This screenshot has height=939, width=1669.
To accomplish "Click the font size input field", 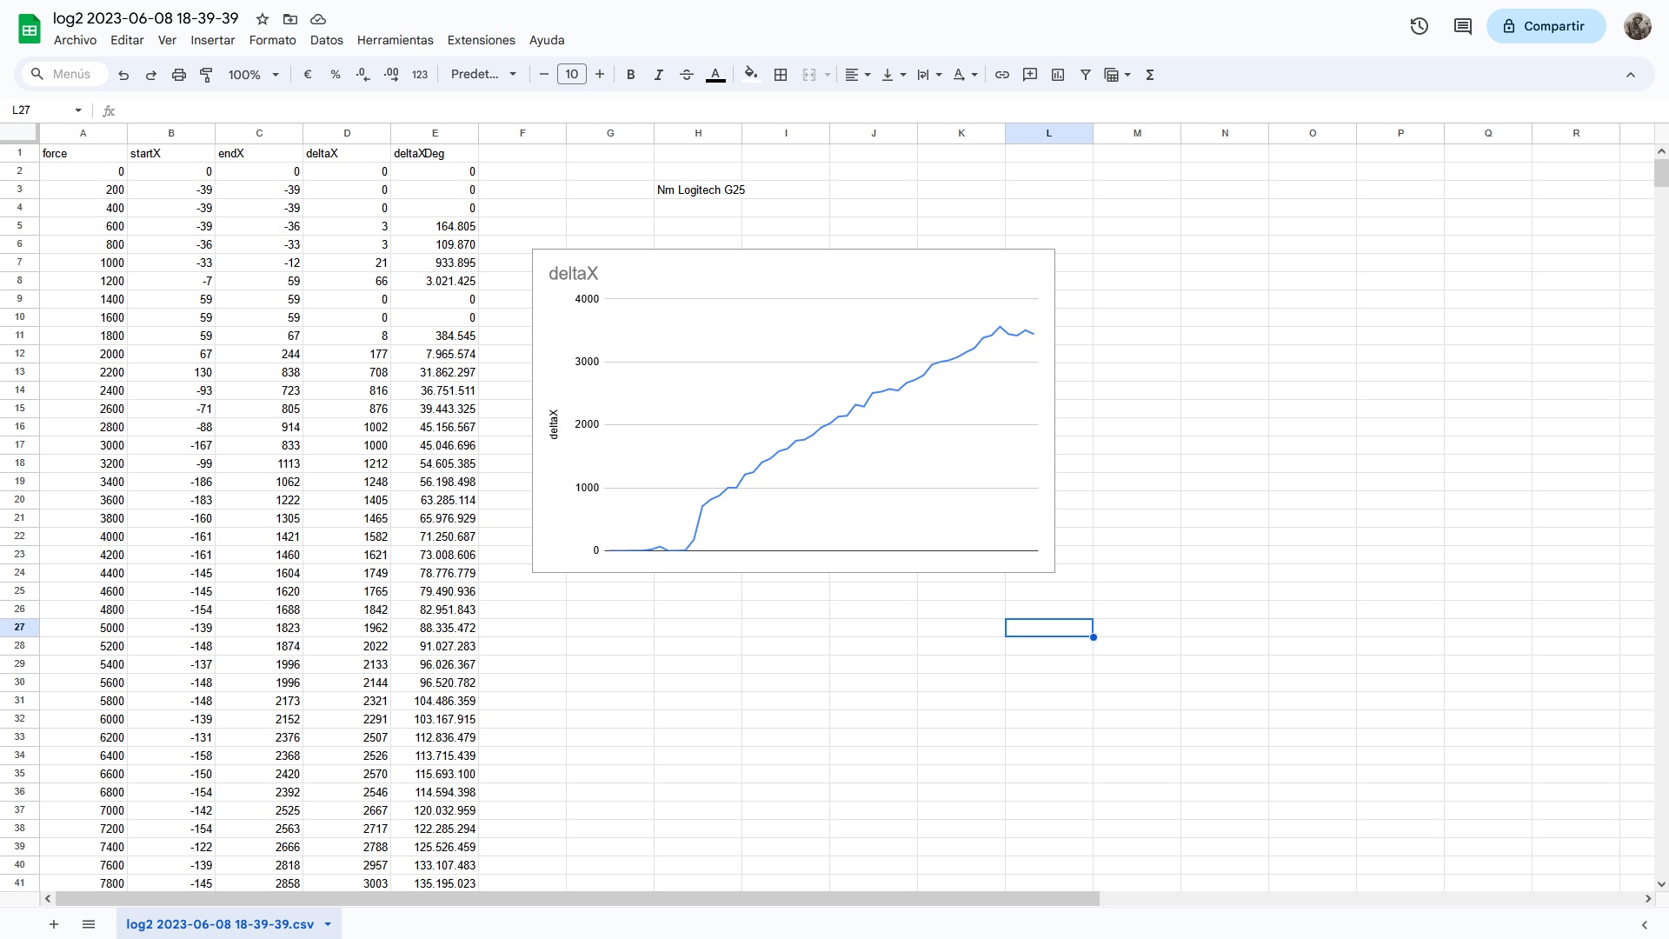I will (572, 75).
